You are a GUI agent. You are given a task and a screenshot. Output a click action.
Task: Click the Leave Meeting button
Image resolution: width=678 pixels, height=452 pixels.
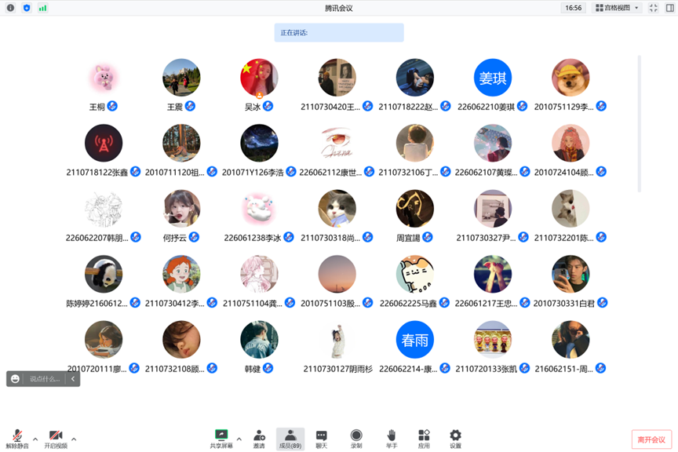[651, 439]
